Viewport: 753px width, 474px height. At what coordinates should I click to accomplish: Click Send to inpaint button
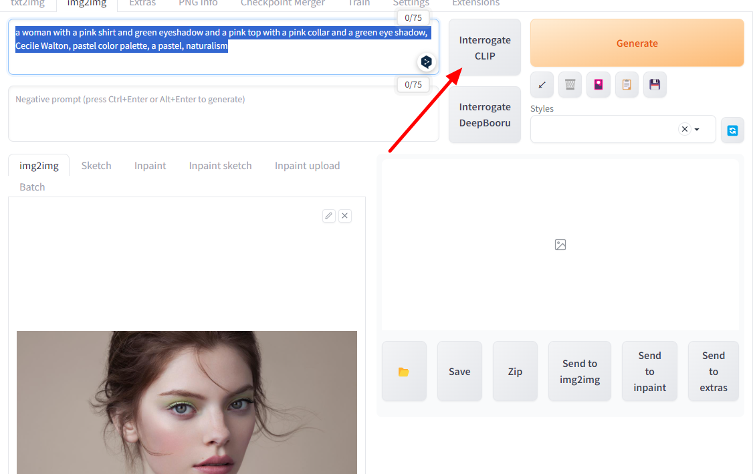(x=649, y=371)
